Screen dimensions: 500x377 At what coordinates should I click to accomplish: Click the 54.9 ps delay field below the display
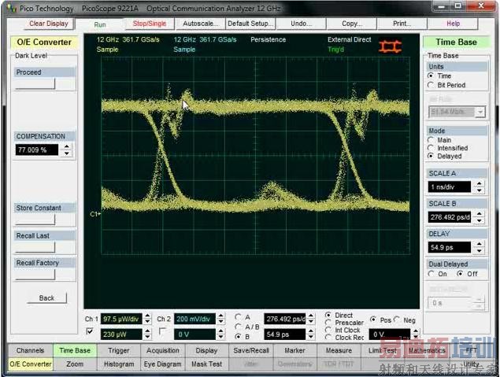pos(283,334)
